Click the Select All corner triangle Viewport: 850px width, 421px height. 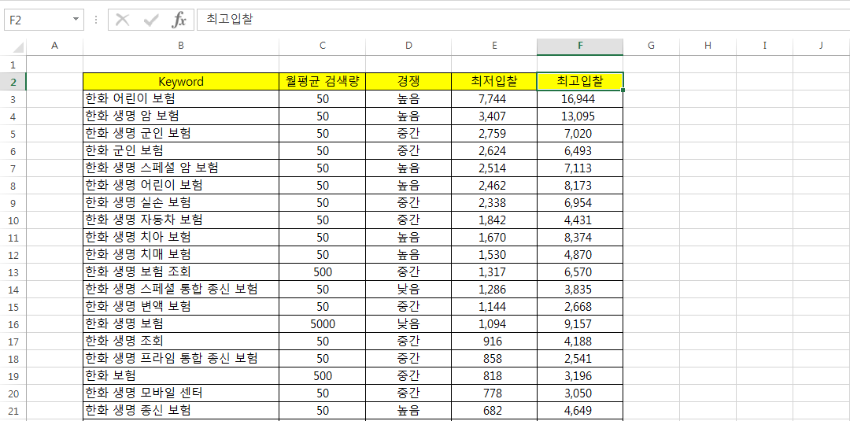click(x=17, y=46)
